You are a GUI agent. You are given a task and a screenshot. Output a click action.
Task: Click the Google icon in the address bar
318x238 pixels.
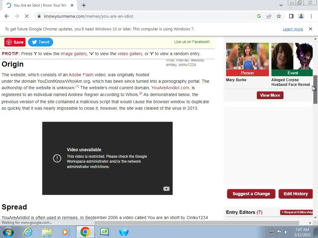[259, 16]
